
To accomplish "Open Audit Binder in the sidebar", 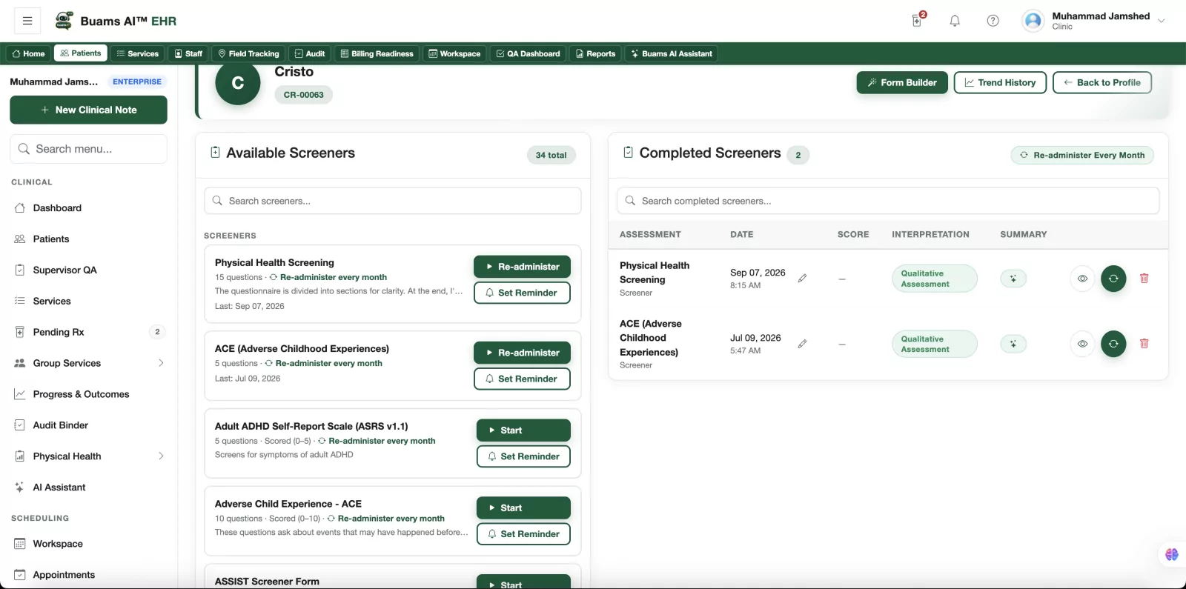I will point(89,425).
